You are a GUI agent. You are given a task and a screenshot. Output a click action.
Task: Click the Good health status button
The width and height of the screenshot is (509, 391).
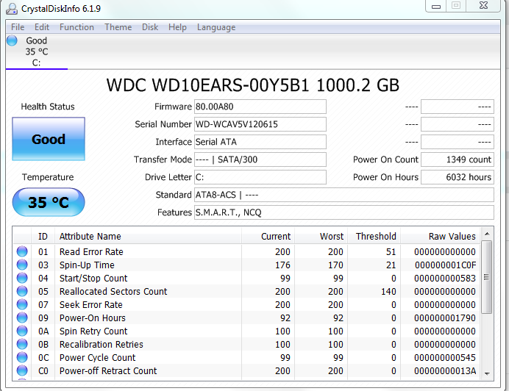49,139
